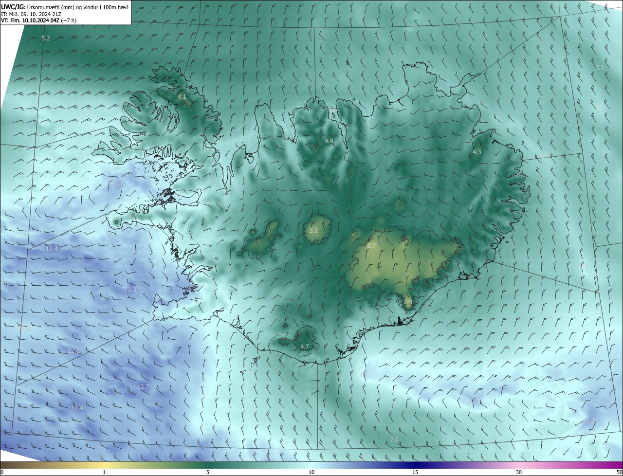Click the 'VT: Fim. 10.10.2024 04Z (+7 h)' line

click(38, 20)
